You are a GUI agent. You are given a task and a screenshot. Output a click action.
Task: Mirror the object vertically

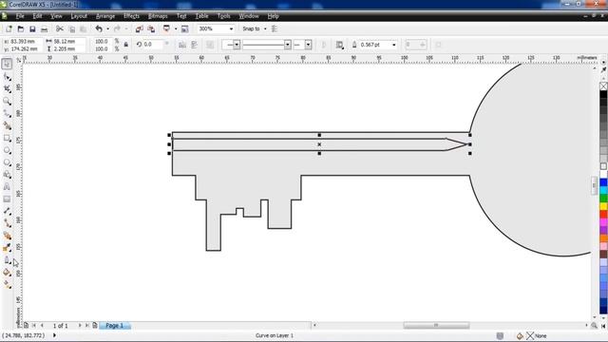coord(194,45)
